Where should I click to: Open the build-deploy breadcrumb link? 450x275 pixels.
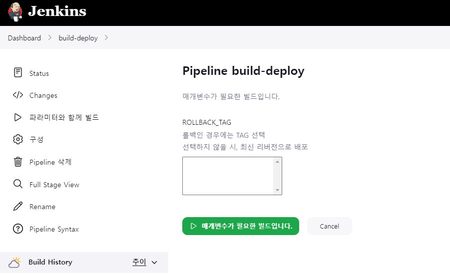(78, 38)
